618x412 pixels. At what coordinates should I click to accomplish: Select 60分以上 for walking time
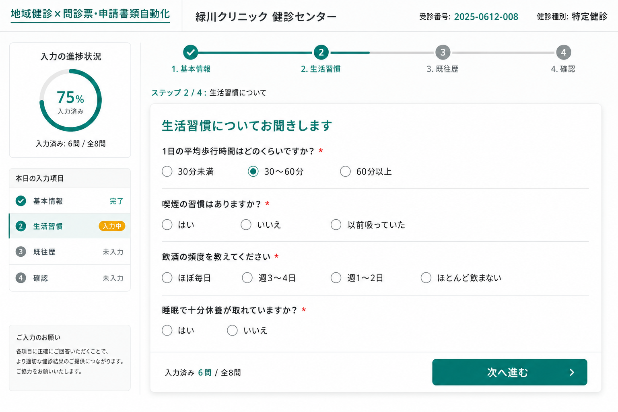345,171
